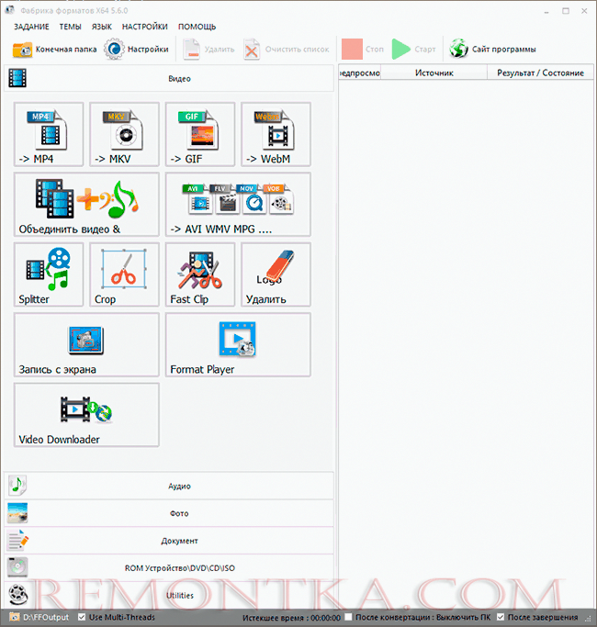Open the Video Downloader tool
597x627 pixels.
(86, 415)
